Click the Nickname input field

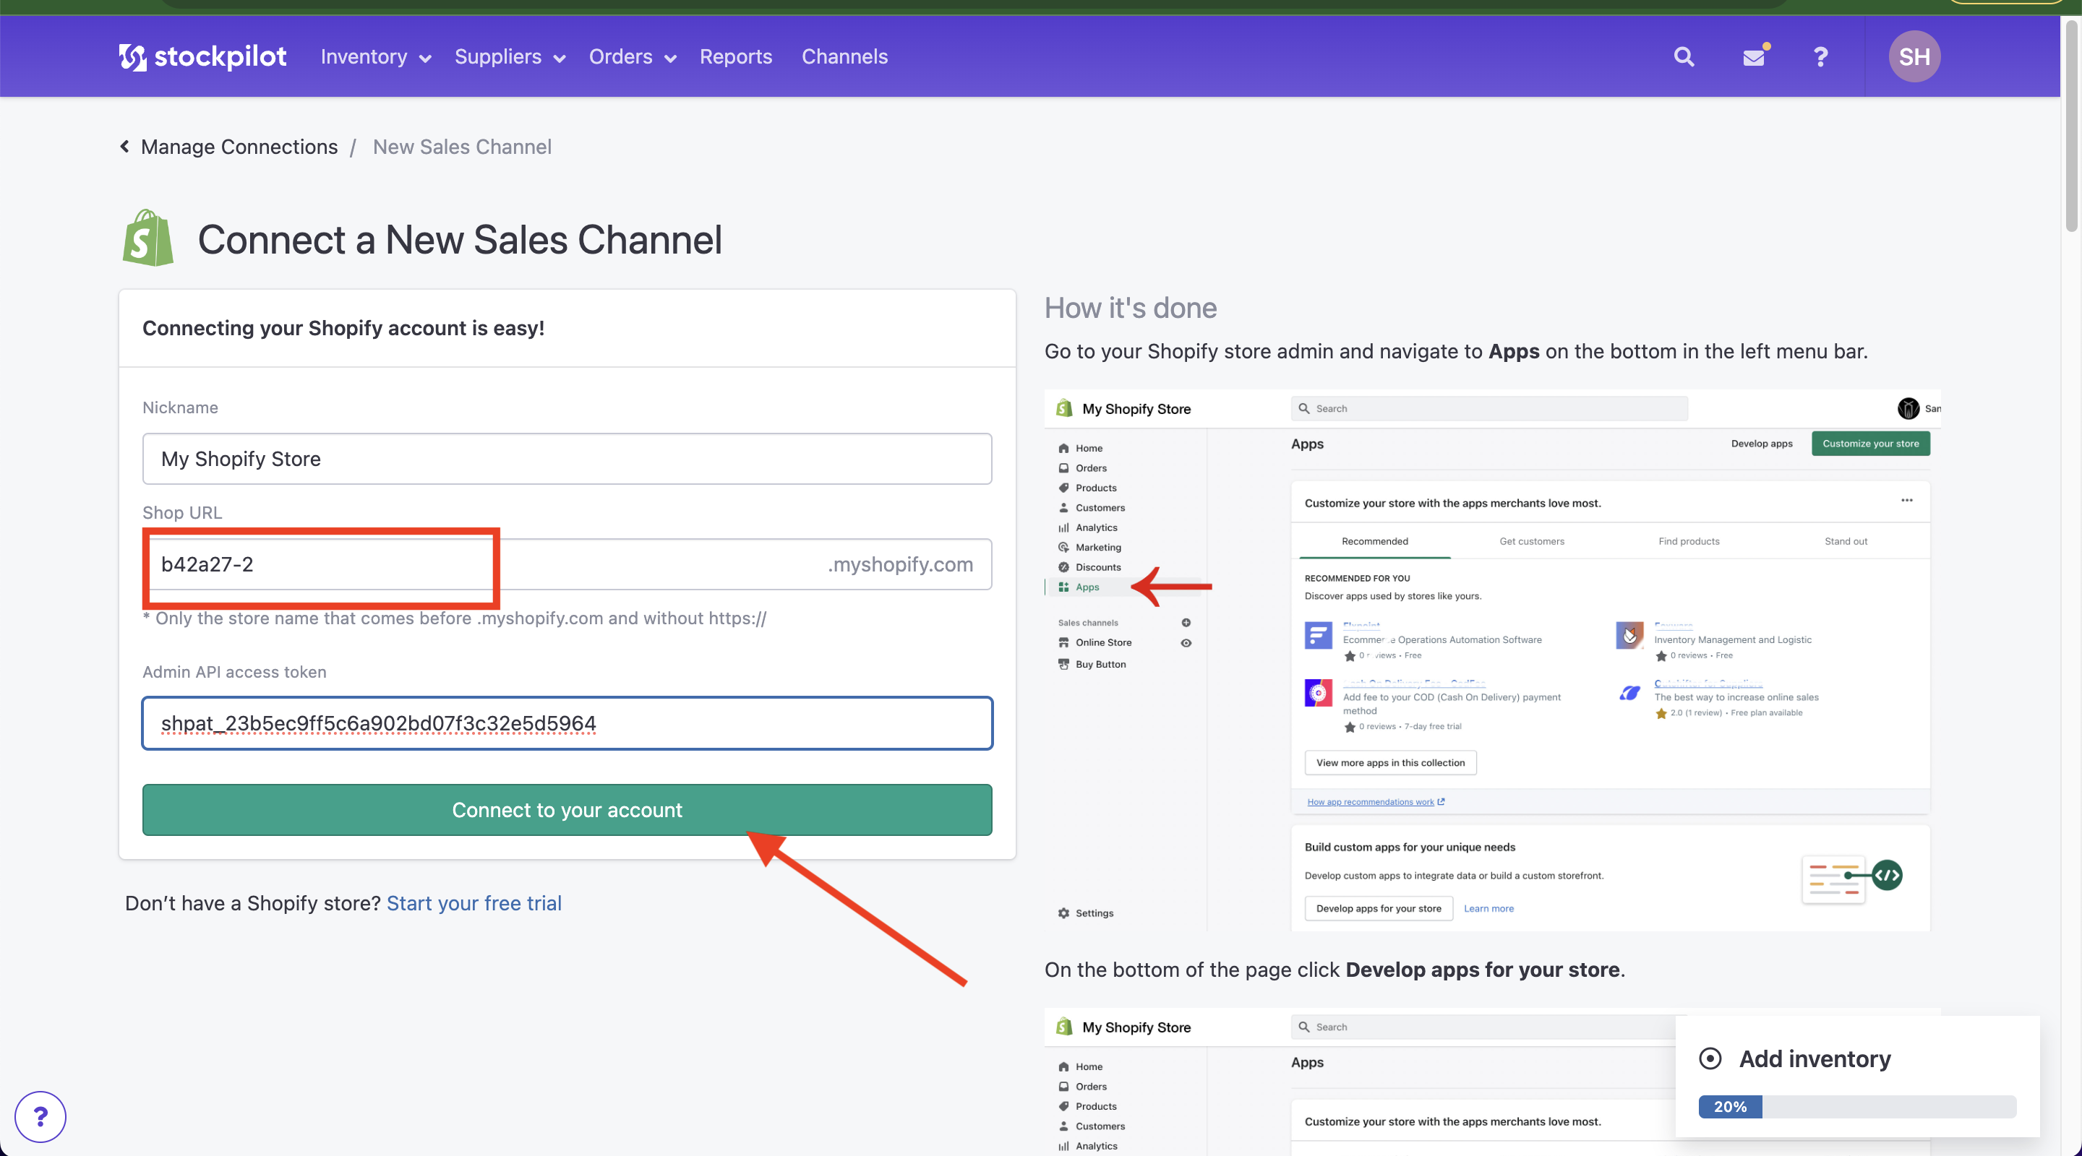(x=567, y=459)
